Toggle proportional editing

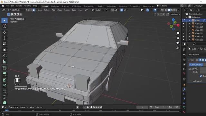122,10
